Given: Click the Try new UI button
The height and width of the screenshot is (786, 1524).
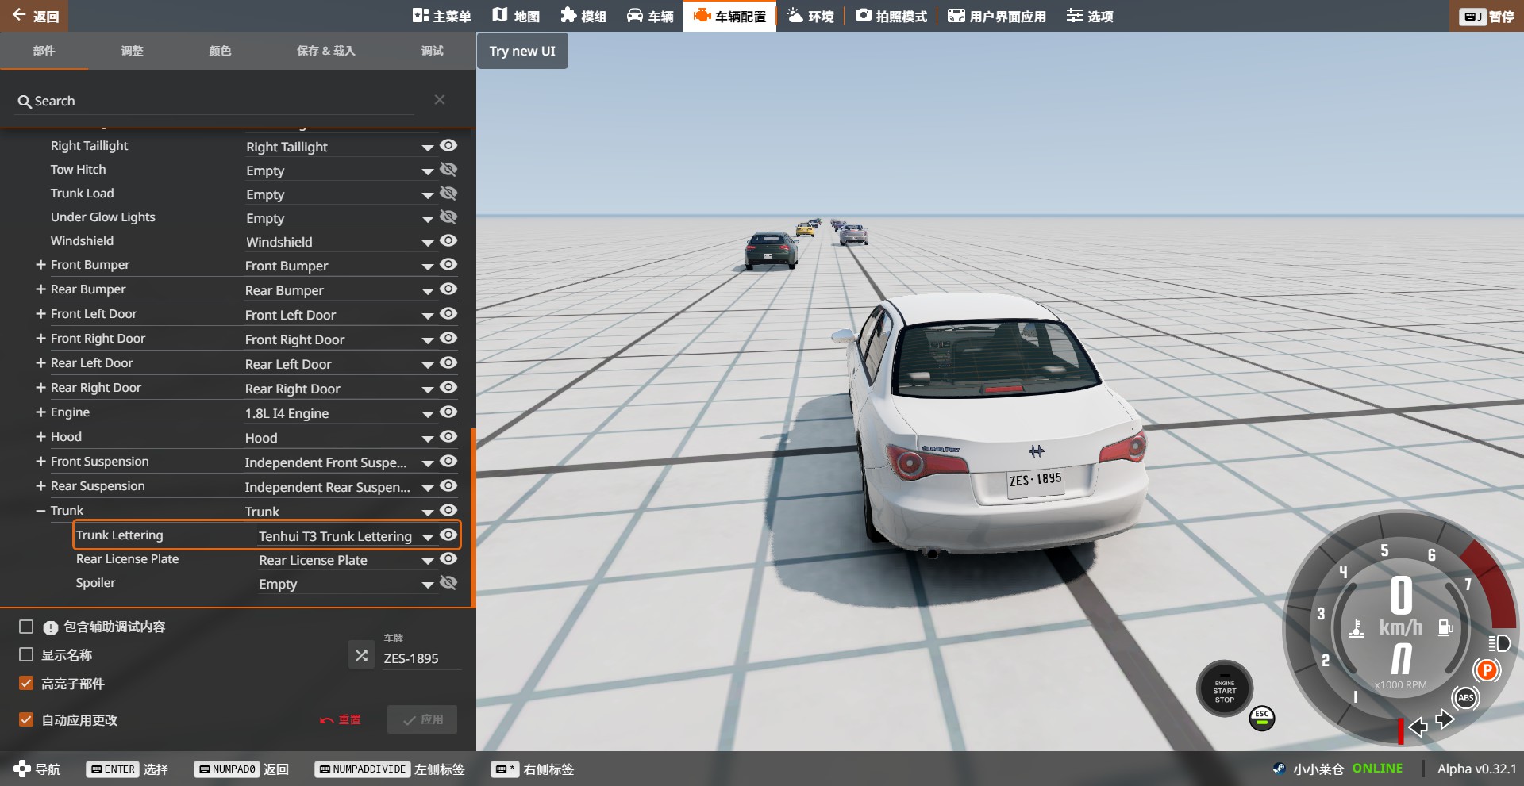Looking at the screenshot, I should coord(522,51).
